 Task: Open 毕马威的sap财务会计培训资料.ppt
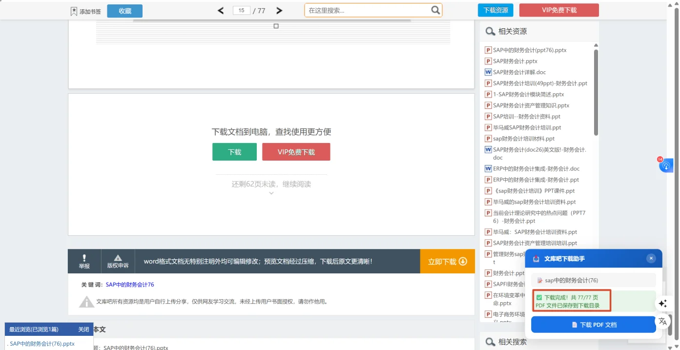tap(535, 202)
